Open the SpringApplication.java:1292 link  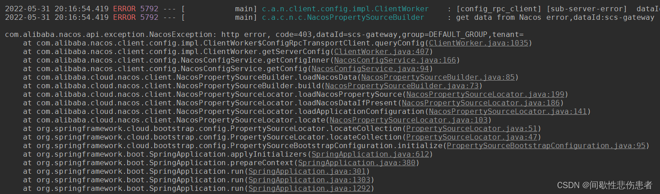coord(309,189)
